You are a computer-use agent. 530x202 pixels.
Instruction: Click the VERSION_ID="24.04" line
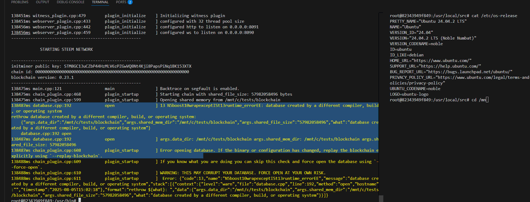click(x=411, y=32)
